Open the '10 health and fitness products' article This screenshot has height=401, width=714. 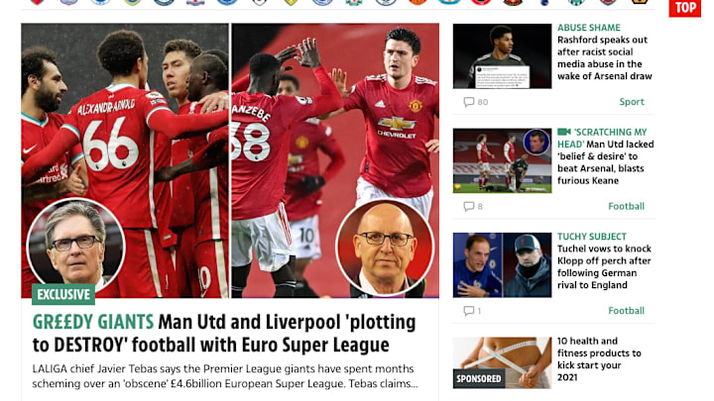(599, 359)
